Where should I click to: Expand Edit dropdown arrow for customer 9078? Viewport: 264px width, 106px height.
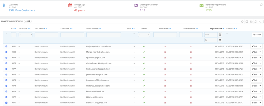click(x=260, y=63)
